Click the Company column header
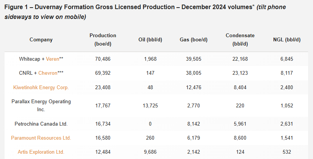The image size is (313, 159). [41, 39]
